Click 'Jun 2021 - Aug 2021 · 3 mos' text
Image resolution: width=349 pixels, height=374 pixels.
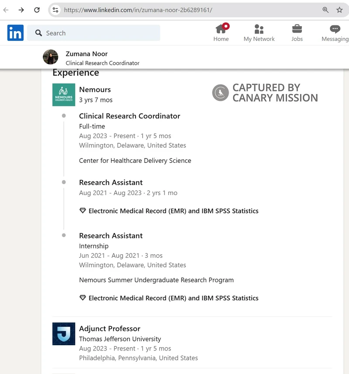(121, 256)
